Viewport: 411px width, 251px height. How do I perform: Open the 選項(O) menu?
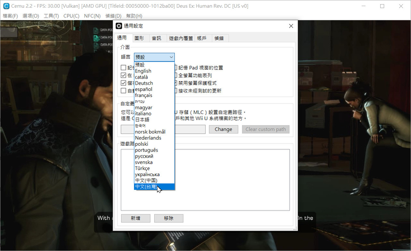(x=31, y=16)
